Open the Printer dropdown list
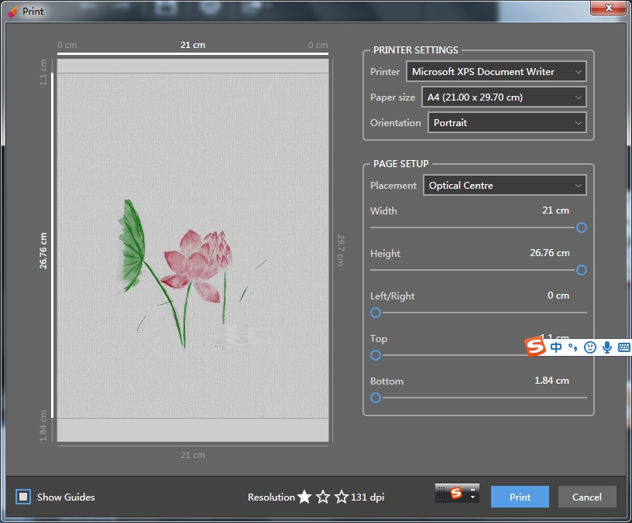Screen dimensions: 632x523 tap(496, 72)
